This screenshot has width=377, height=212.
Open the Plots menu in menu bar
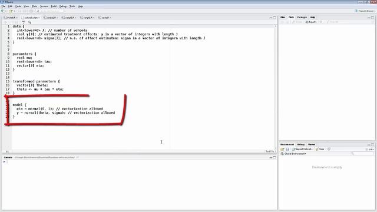point(34,6)
